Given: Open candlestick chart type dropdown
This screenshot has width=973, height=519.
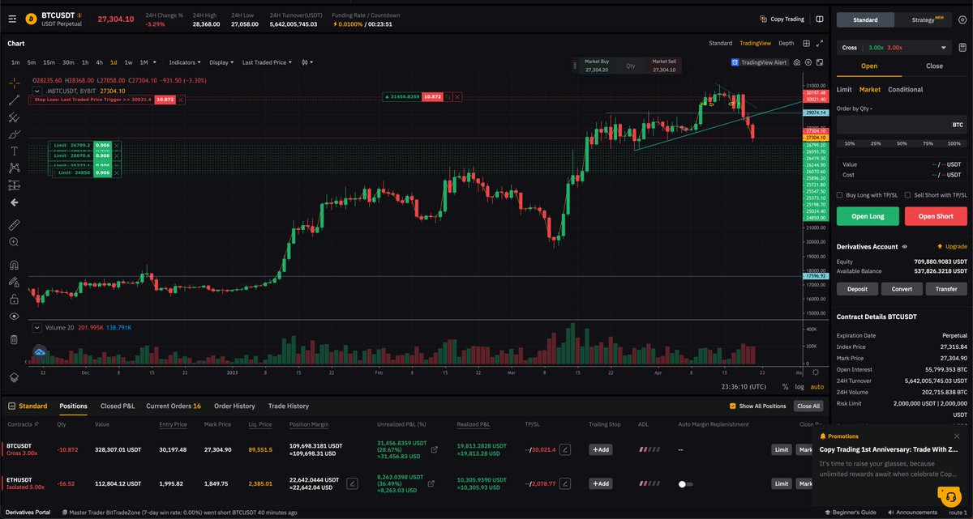Looking at the screenshot, I should (307, 62).
